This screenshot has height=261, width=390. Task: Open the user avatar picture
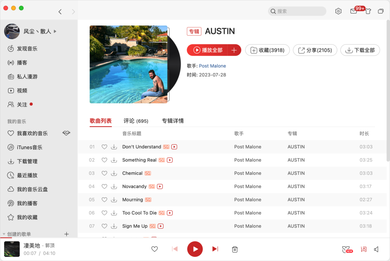12,31
